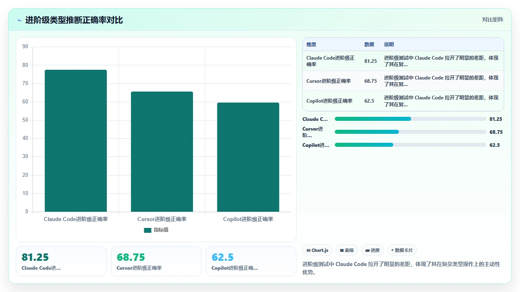Click the Cursor progress bar
This screenshot has width=520, height=292.
click(410, 132)
